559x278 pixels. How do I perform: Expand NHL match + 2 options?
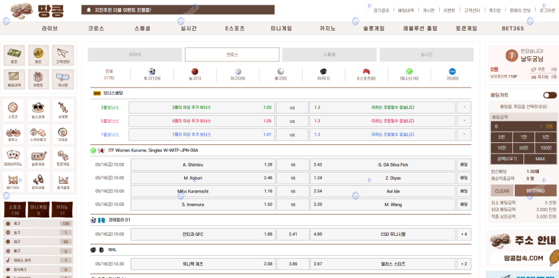click(x=464, y=264)
